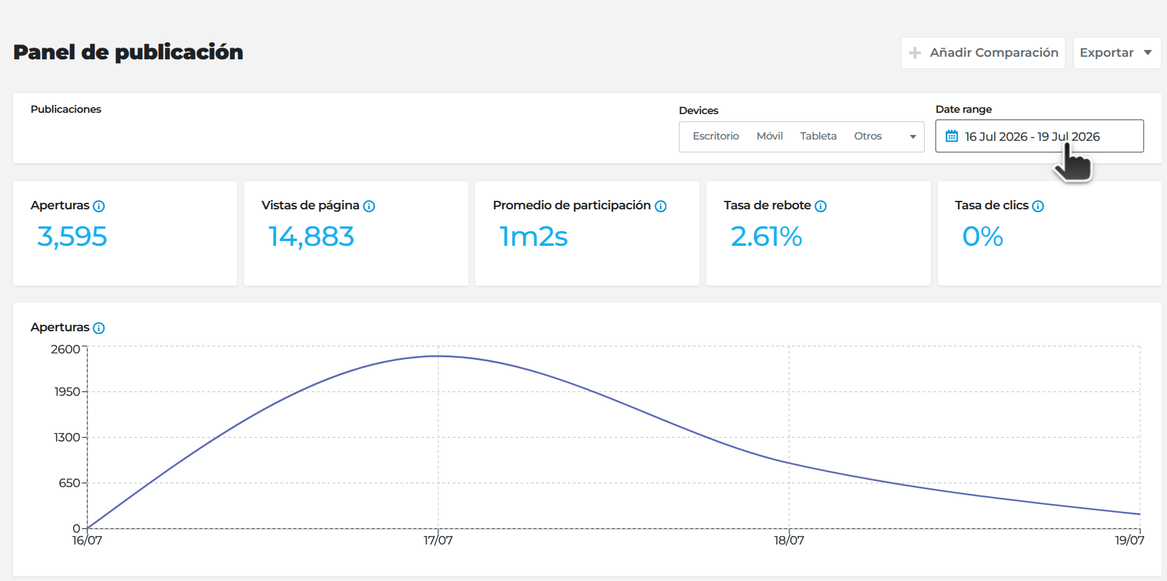The image size is (1167, 581).
Task: Expand the Devices dropdown arrow
Action: click(912, 137)
